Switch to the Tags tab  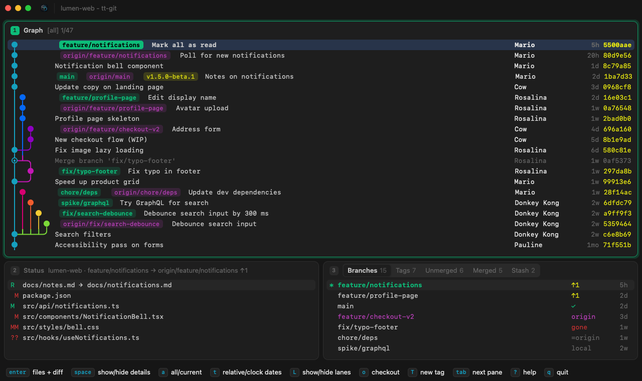[406, 270]
